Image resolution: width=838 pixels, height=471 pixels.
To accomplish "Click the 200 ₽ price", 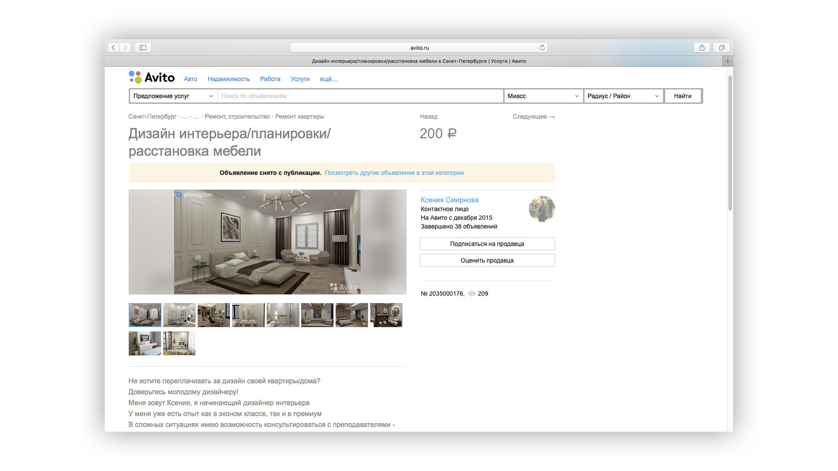I will tap(438, 134).
